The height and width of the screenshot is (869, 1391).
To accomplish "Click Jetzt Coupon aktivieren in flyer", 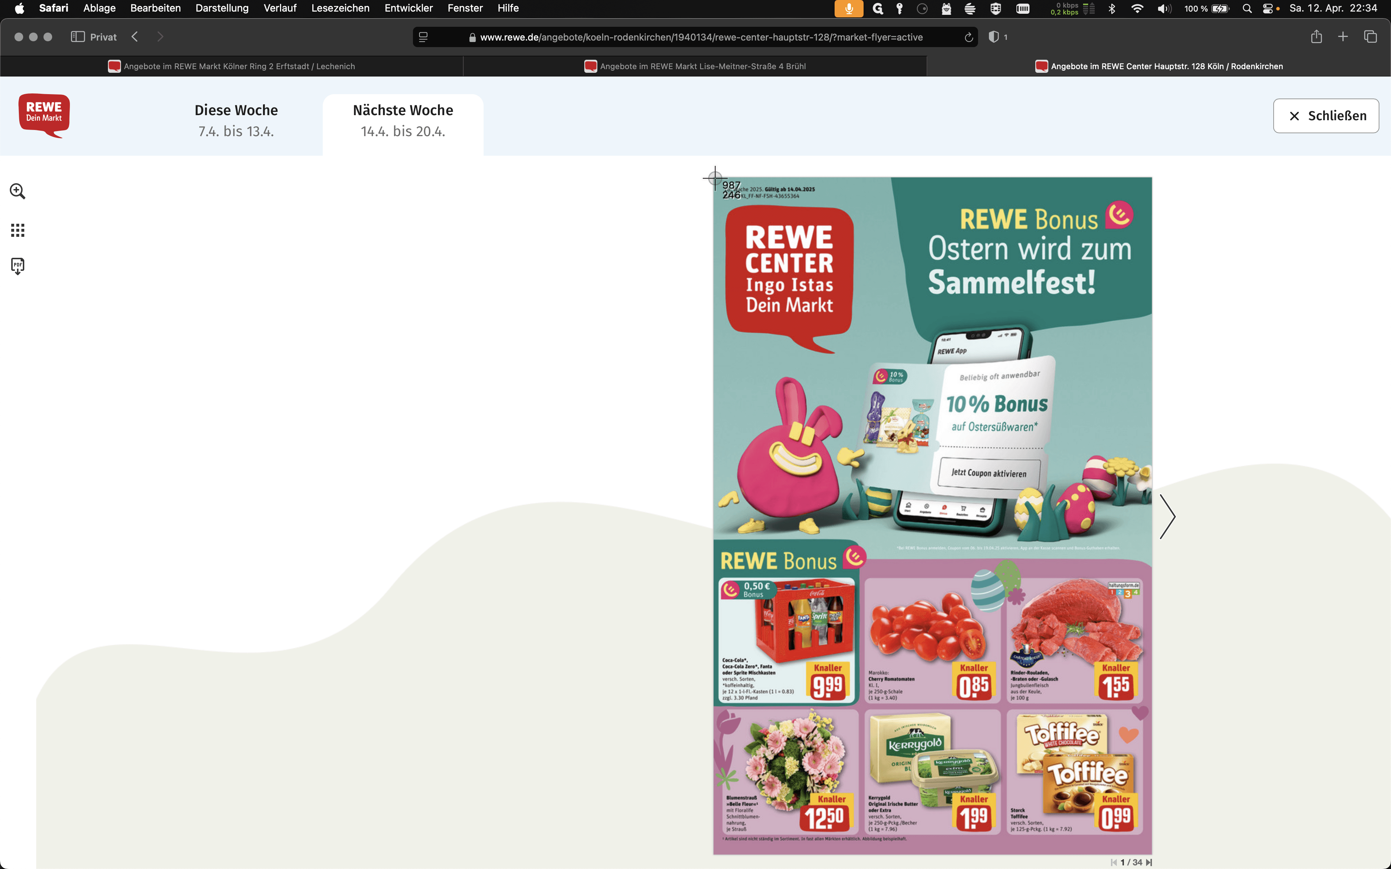I will coord(989,473).
